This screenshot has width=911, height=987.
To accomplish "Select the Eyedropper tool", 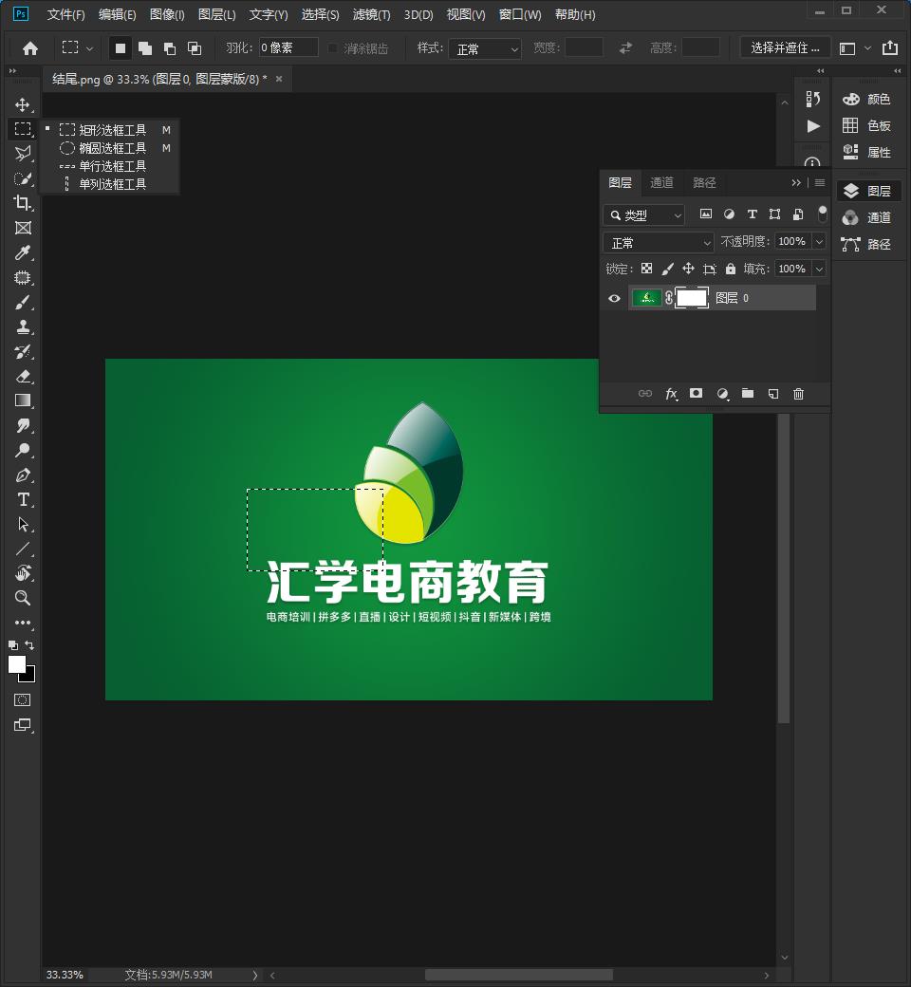I will click(23, 252).
